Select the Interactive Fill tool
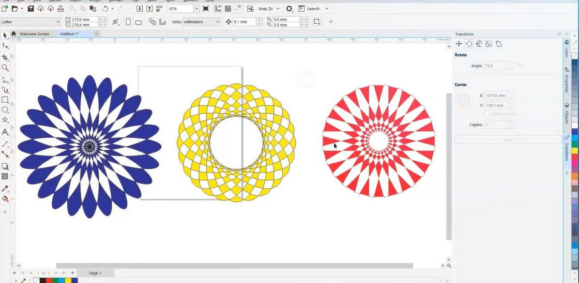579x283 pixels. coord(5,198)
